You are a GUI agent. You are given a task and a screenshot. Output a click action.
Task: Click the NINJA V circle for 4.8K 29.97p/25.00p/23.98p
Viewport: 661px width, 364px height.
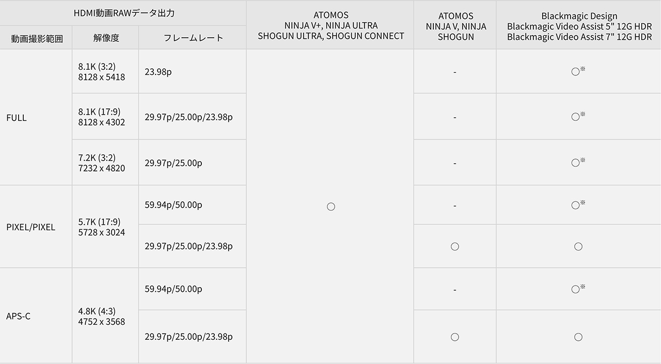pos(454,337)
